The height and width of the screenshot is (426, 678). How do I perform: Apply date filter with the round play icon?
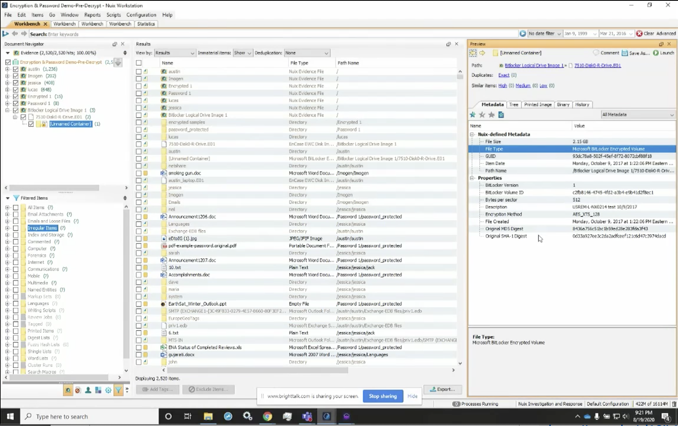(x=523, y=33)
